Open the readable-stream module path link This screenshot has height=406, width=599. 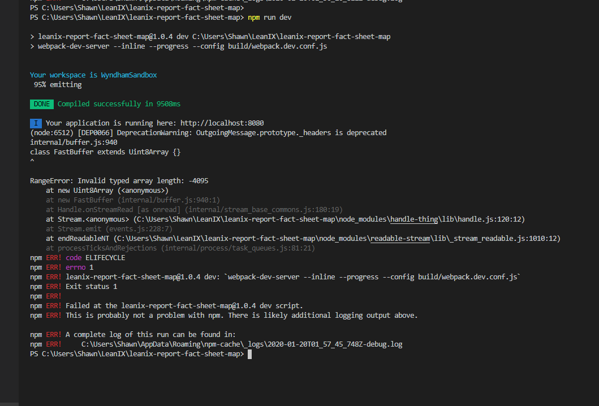[400, 238]
